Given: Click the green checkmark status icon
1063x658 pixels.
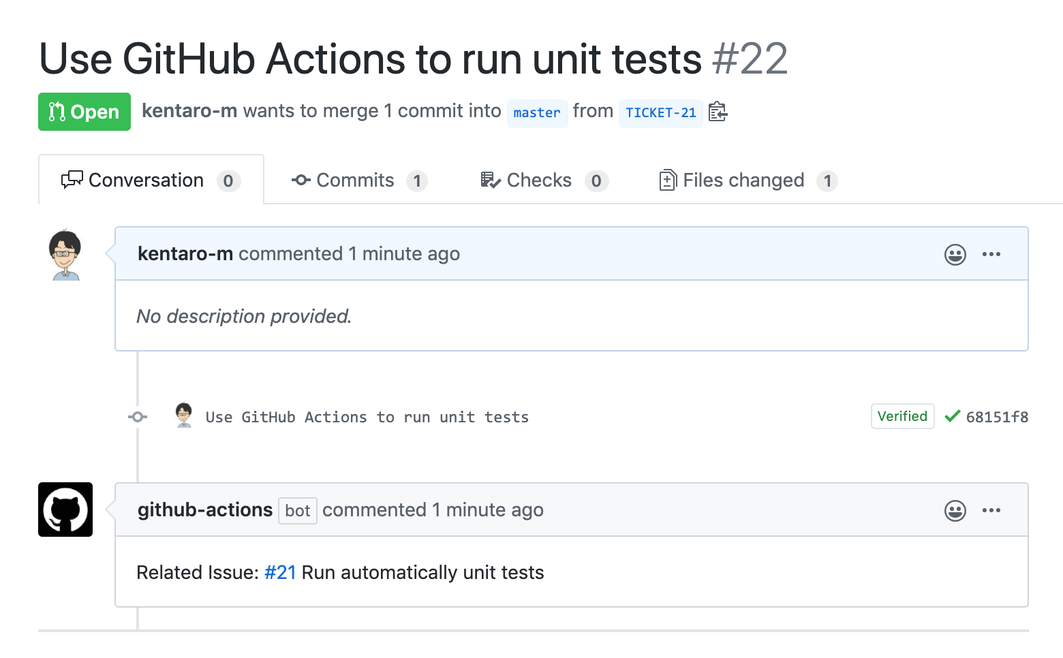Looking at the screenshot, I should coord(952,416).
